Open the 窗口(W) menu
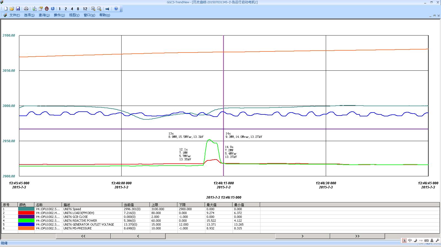Viewport: 441px width, 247px height. [x=89, y=15]
